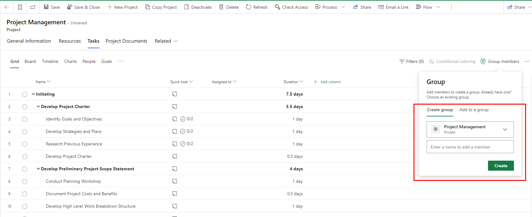The width and height of the screenshot is (532, 217).
Task: Collapse the Initiating task group
Action: pyautogui.click(x=33, y=94)
